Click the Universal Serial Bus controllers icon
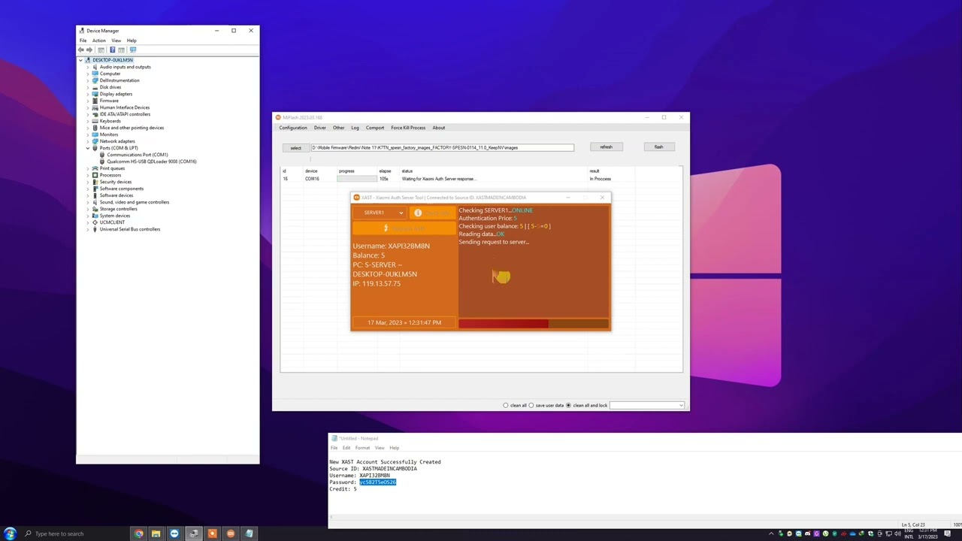Viewport: 962px width, 541px height. tap(95, 229)
